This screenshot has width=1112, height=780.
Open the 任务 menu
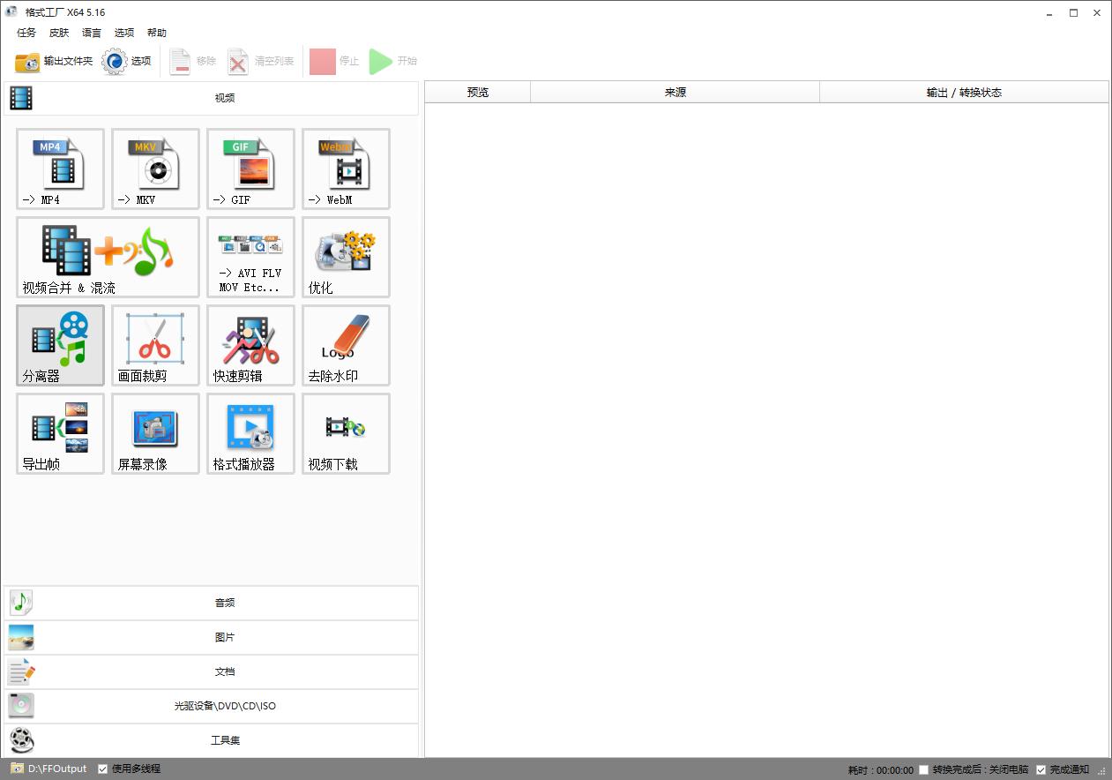[26, 33]
